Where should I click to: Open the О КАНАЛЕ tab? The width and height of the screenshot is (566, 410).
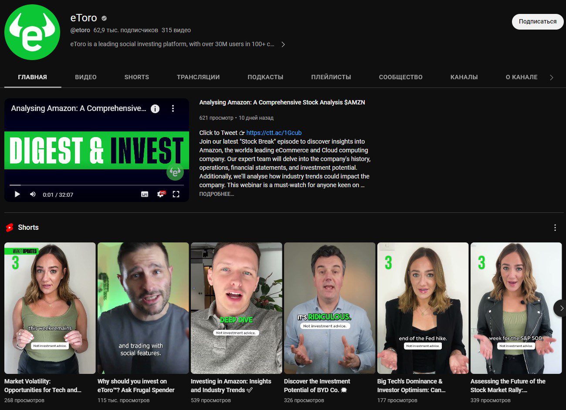(x=522, y=77)
